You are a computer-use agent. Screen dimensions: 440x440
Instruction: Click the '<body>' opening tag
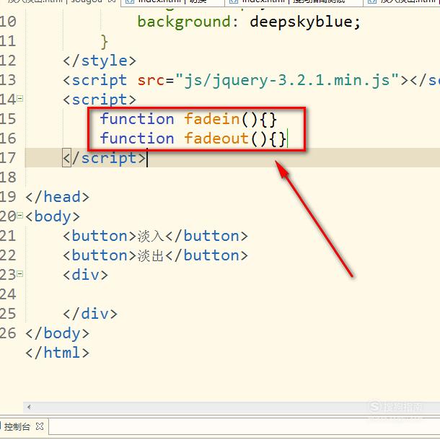(53, 216)
